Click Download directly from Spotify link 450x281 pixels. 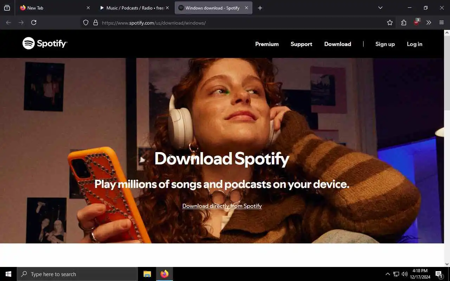(222, 206)
